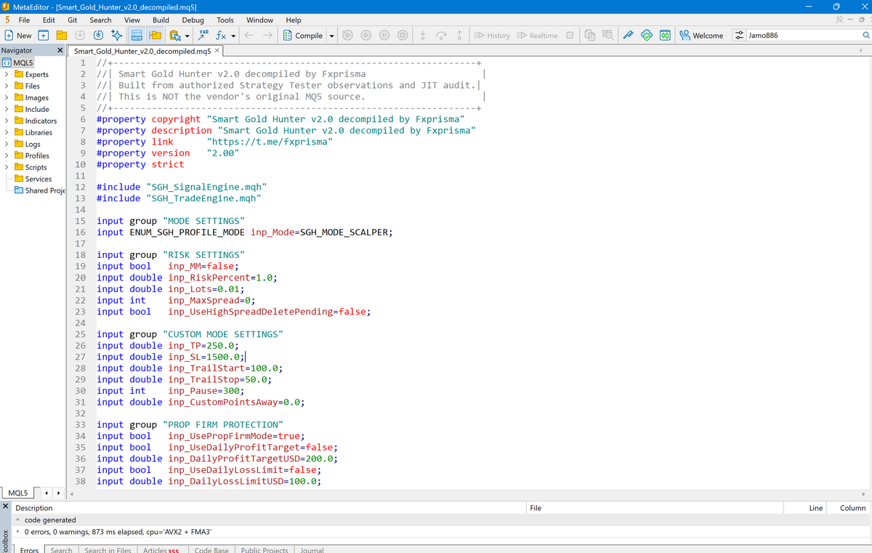
Task: Click the magnifier search icon in toolbar
Action: coord(865,36)
